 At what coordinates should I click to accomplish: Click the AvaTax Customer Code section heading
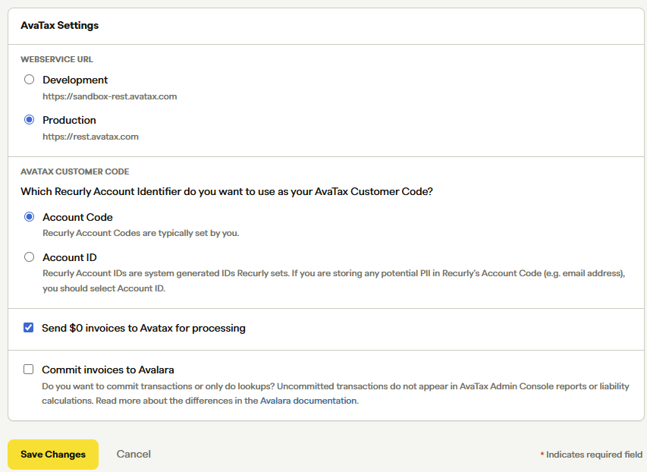coord(74,171)
